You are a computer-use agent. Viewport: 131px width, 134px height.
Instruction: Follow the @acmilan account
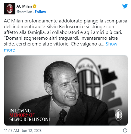(40, 12)
